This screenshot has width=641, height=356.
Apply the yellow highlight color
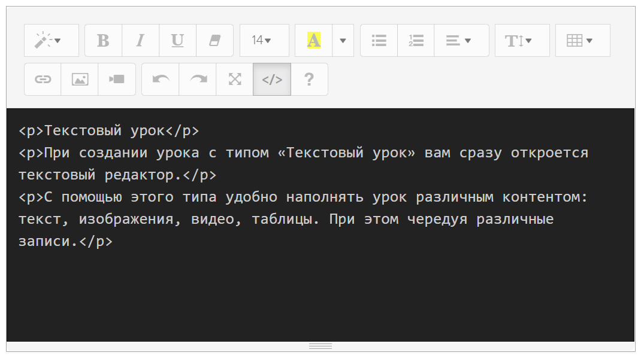point(313,41)
